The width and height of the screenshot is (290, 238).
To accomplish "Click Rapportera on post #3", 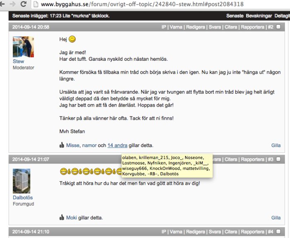I will [252, 159].
